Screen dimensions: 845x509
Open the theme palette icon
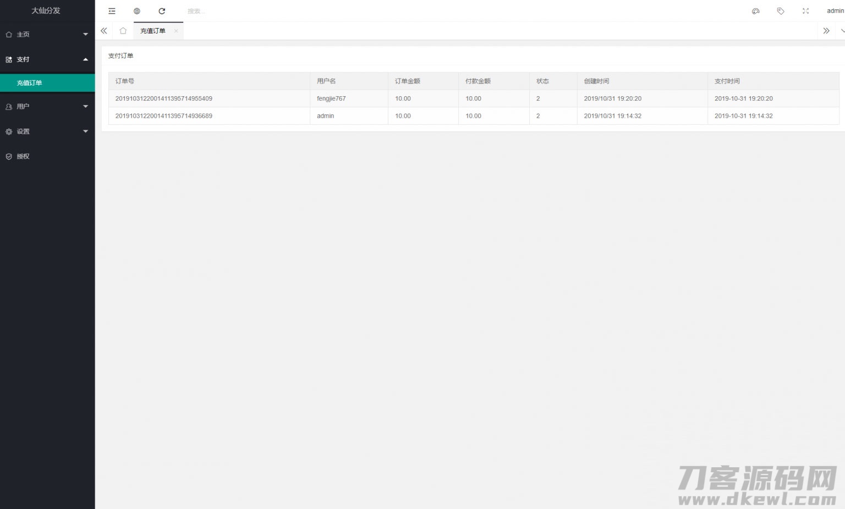pyautogui.click(x=755, y=11)
